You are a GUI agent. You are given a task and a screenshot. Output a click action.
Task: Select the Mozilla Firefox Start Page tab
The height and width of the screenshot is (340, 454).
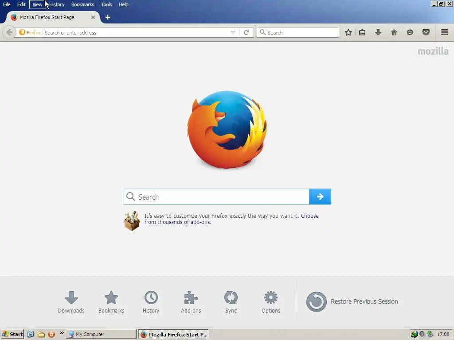coord(53,17)
